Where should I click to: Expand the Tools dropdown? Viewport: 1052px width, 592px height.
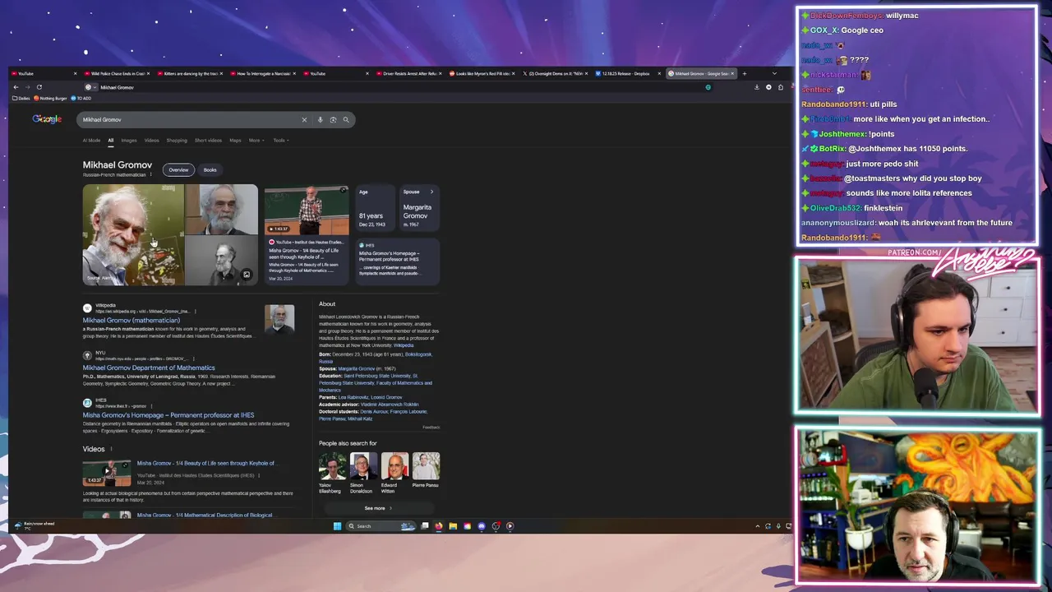[280, 141]
